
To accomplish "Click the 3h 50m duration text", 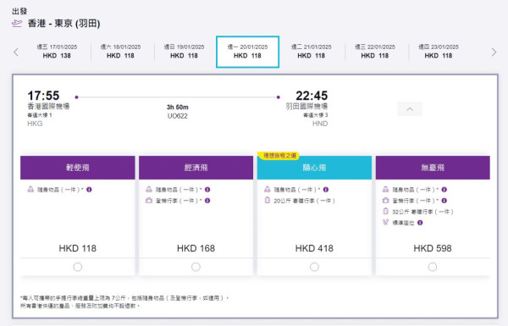I will [178, 107].
